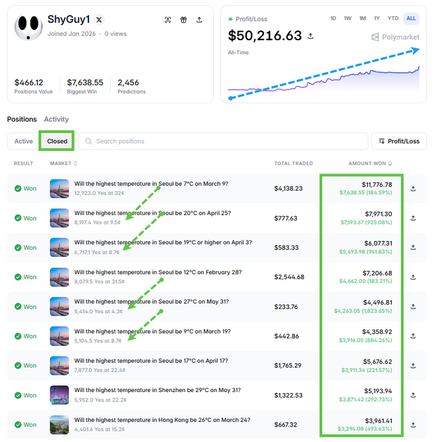Open Seoul 7°C on March 9 market

tap(151, 184)
